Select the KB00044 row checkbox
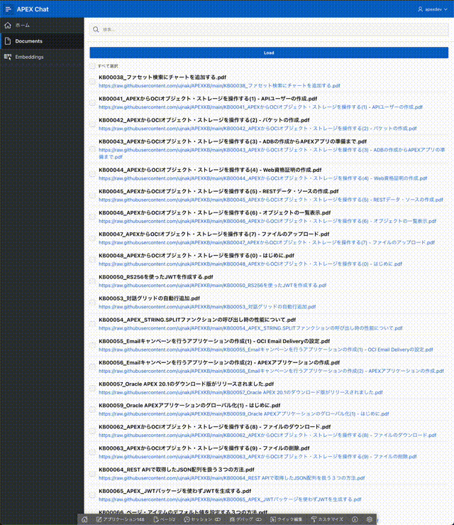Viewport: 454px width, 525px height. point(93,174)
